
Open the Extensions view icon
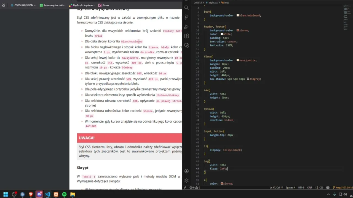(186, 36)
